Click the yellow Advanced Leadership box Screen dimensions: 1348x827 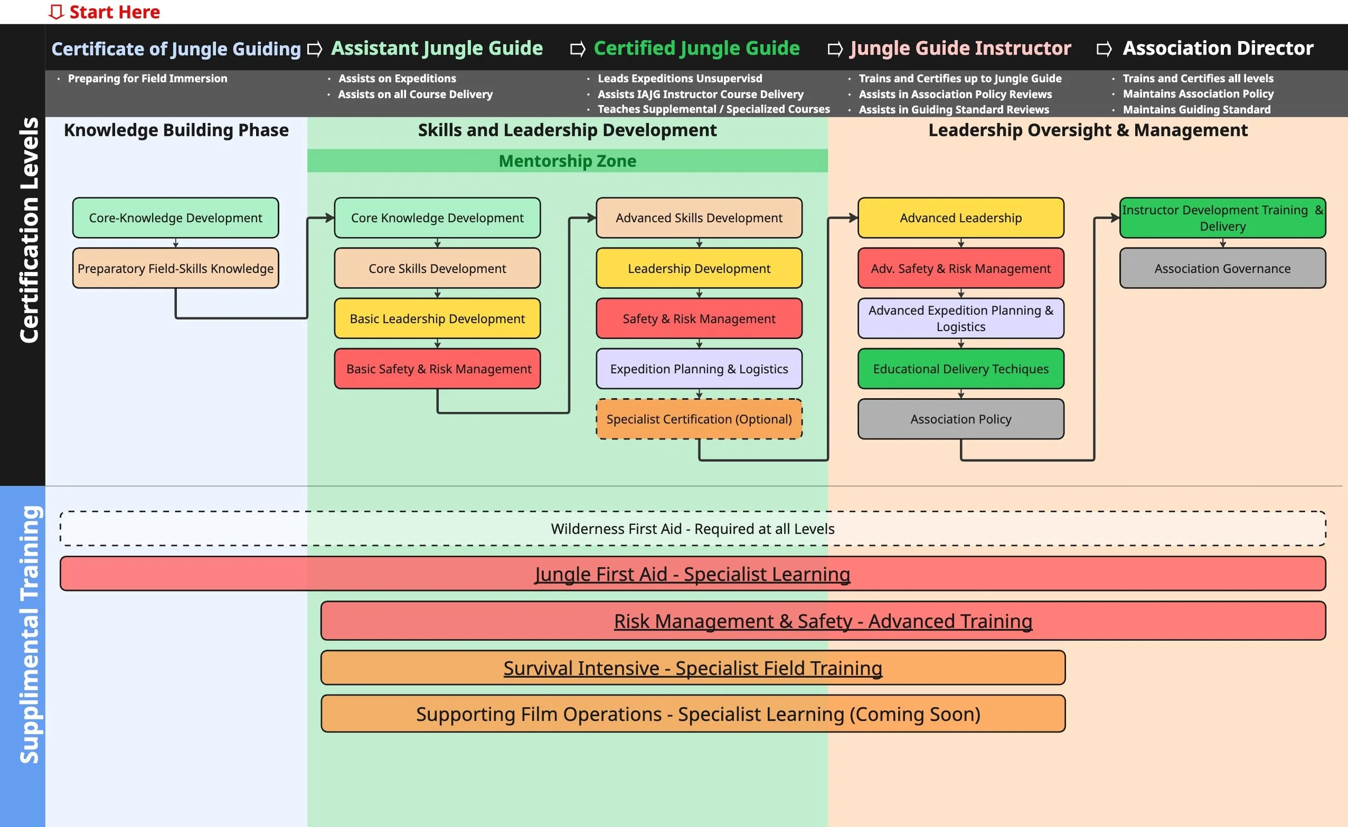[x=961, y=218]
